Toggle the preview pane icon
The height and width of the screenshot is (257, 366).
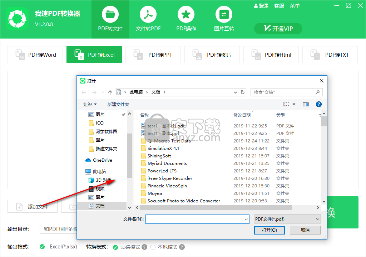tap(306, 104)
